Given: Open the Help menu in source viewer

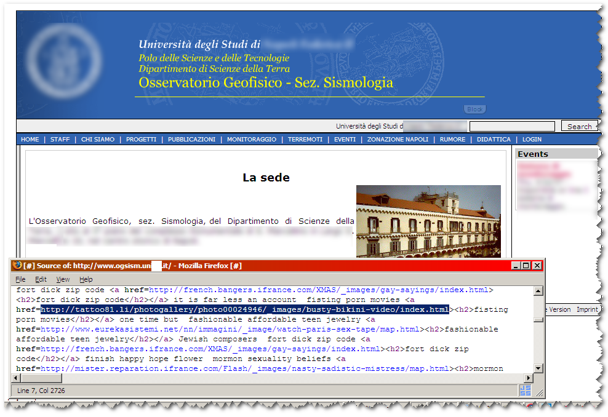Looking at the screenshot, I should [x=86, y=279].
